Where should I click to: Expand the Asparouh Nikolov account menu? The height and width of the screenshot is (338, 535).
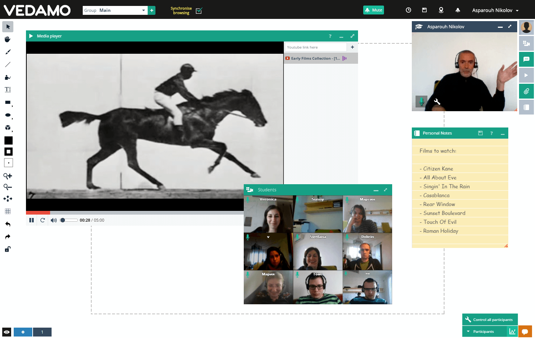click(x=495, y=10)
